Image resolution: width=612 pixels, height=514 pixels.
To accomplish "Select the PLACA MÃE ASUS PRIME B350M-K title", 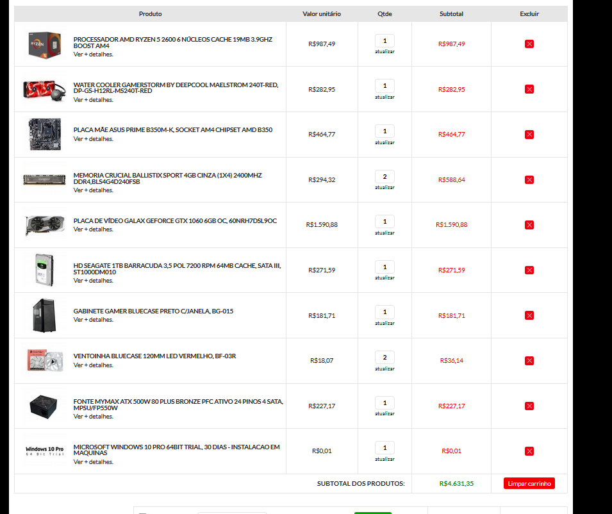I will pyautogui.click(x=173, y=129).
